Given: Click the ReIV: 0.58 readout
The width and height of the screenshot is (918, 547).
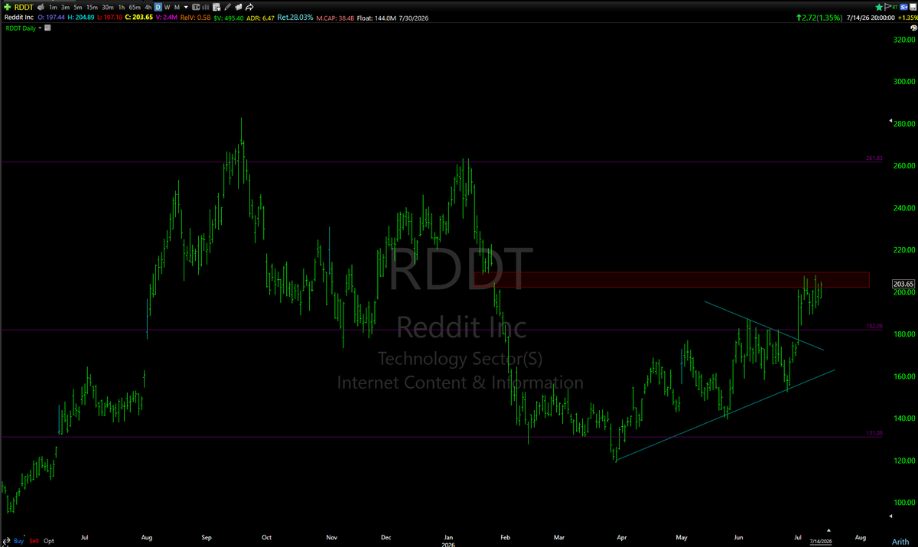Looking at the screenshot, I should coord(195,18).
